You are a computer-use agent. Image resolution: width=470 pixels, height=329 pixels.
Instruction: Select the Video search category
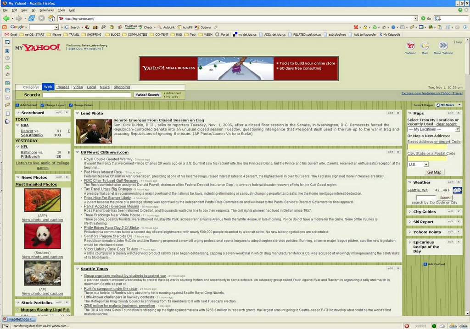(78, 87)
